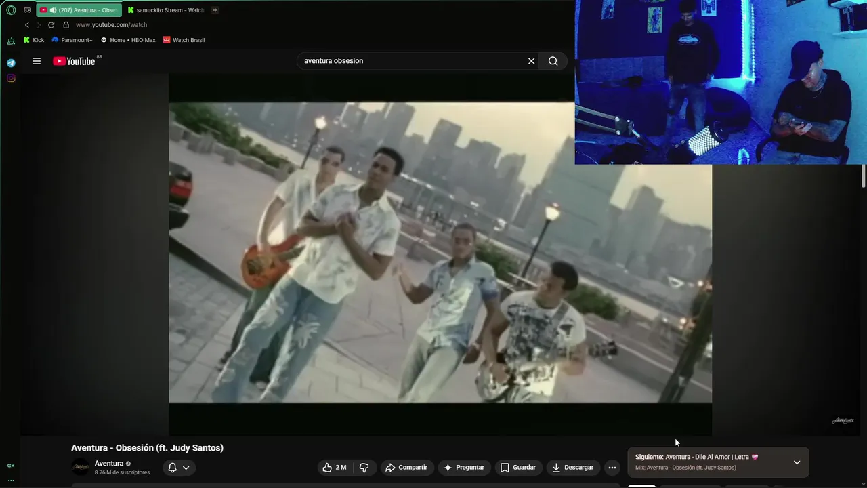Go back with the browser back arrow
867x488 pixels.
[x=27, y=25]
